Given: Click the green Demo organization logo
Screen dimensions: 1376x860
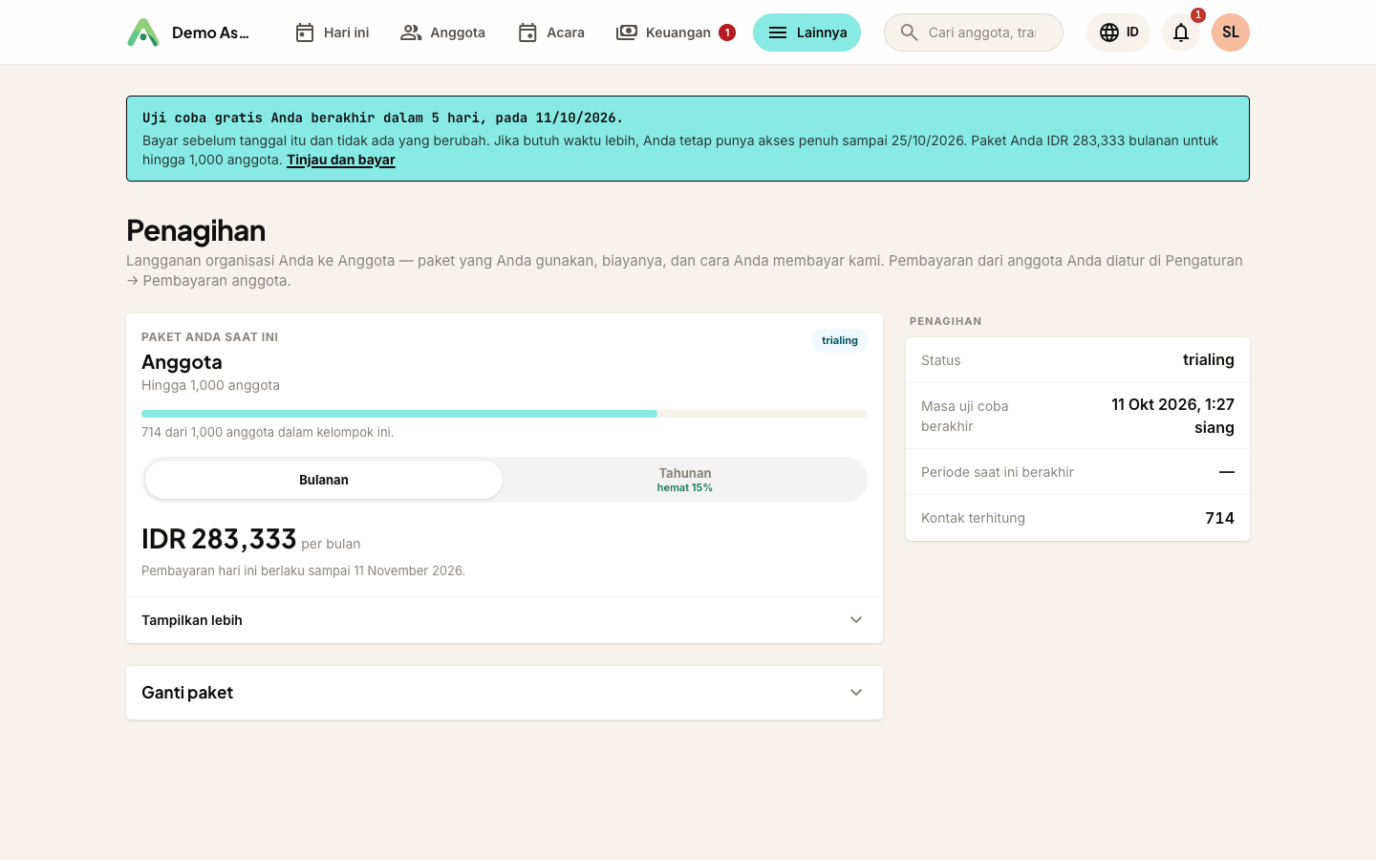Looking at the screenshot, I should [143, 32].
